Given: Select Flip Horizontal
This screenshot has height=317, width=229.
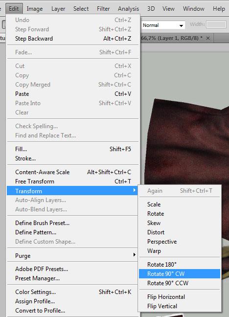Looking at the screenshot, I should pyautogui.click(x=180, y=297).
